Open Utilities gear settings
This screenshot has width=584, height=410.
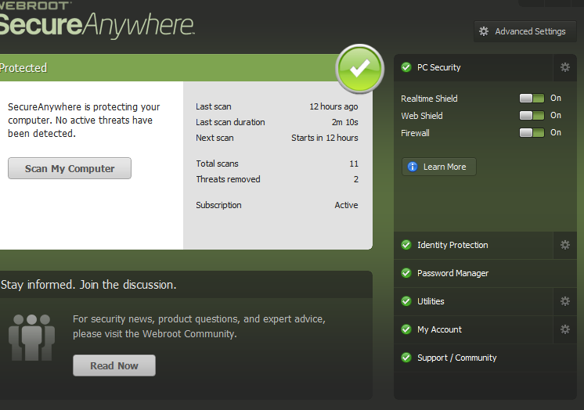tap(565, 301)
